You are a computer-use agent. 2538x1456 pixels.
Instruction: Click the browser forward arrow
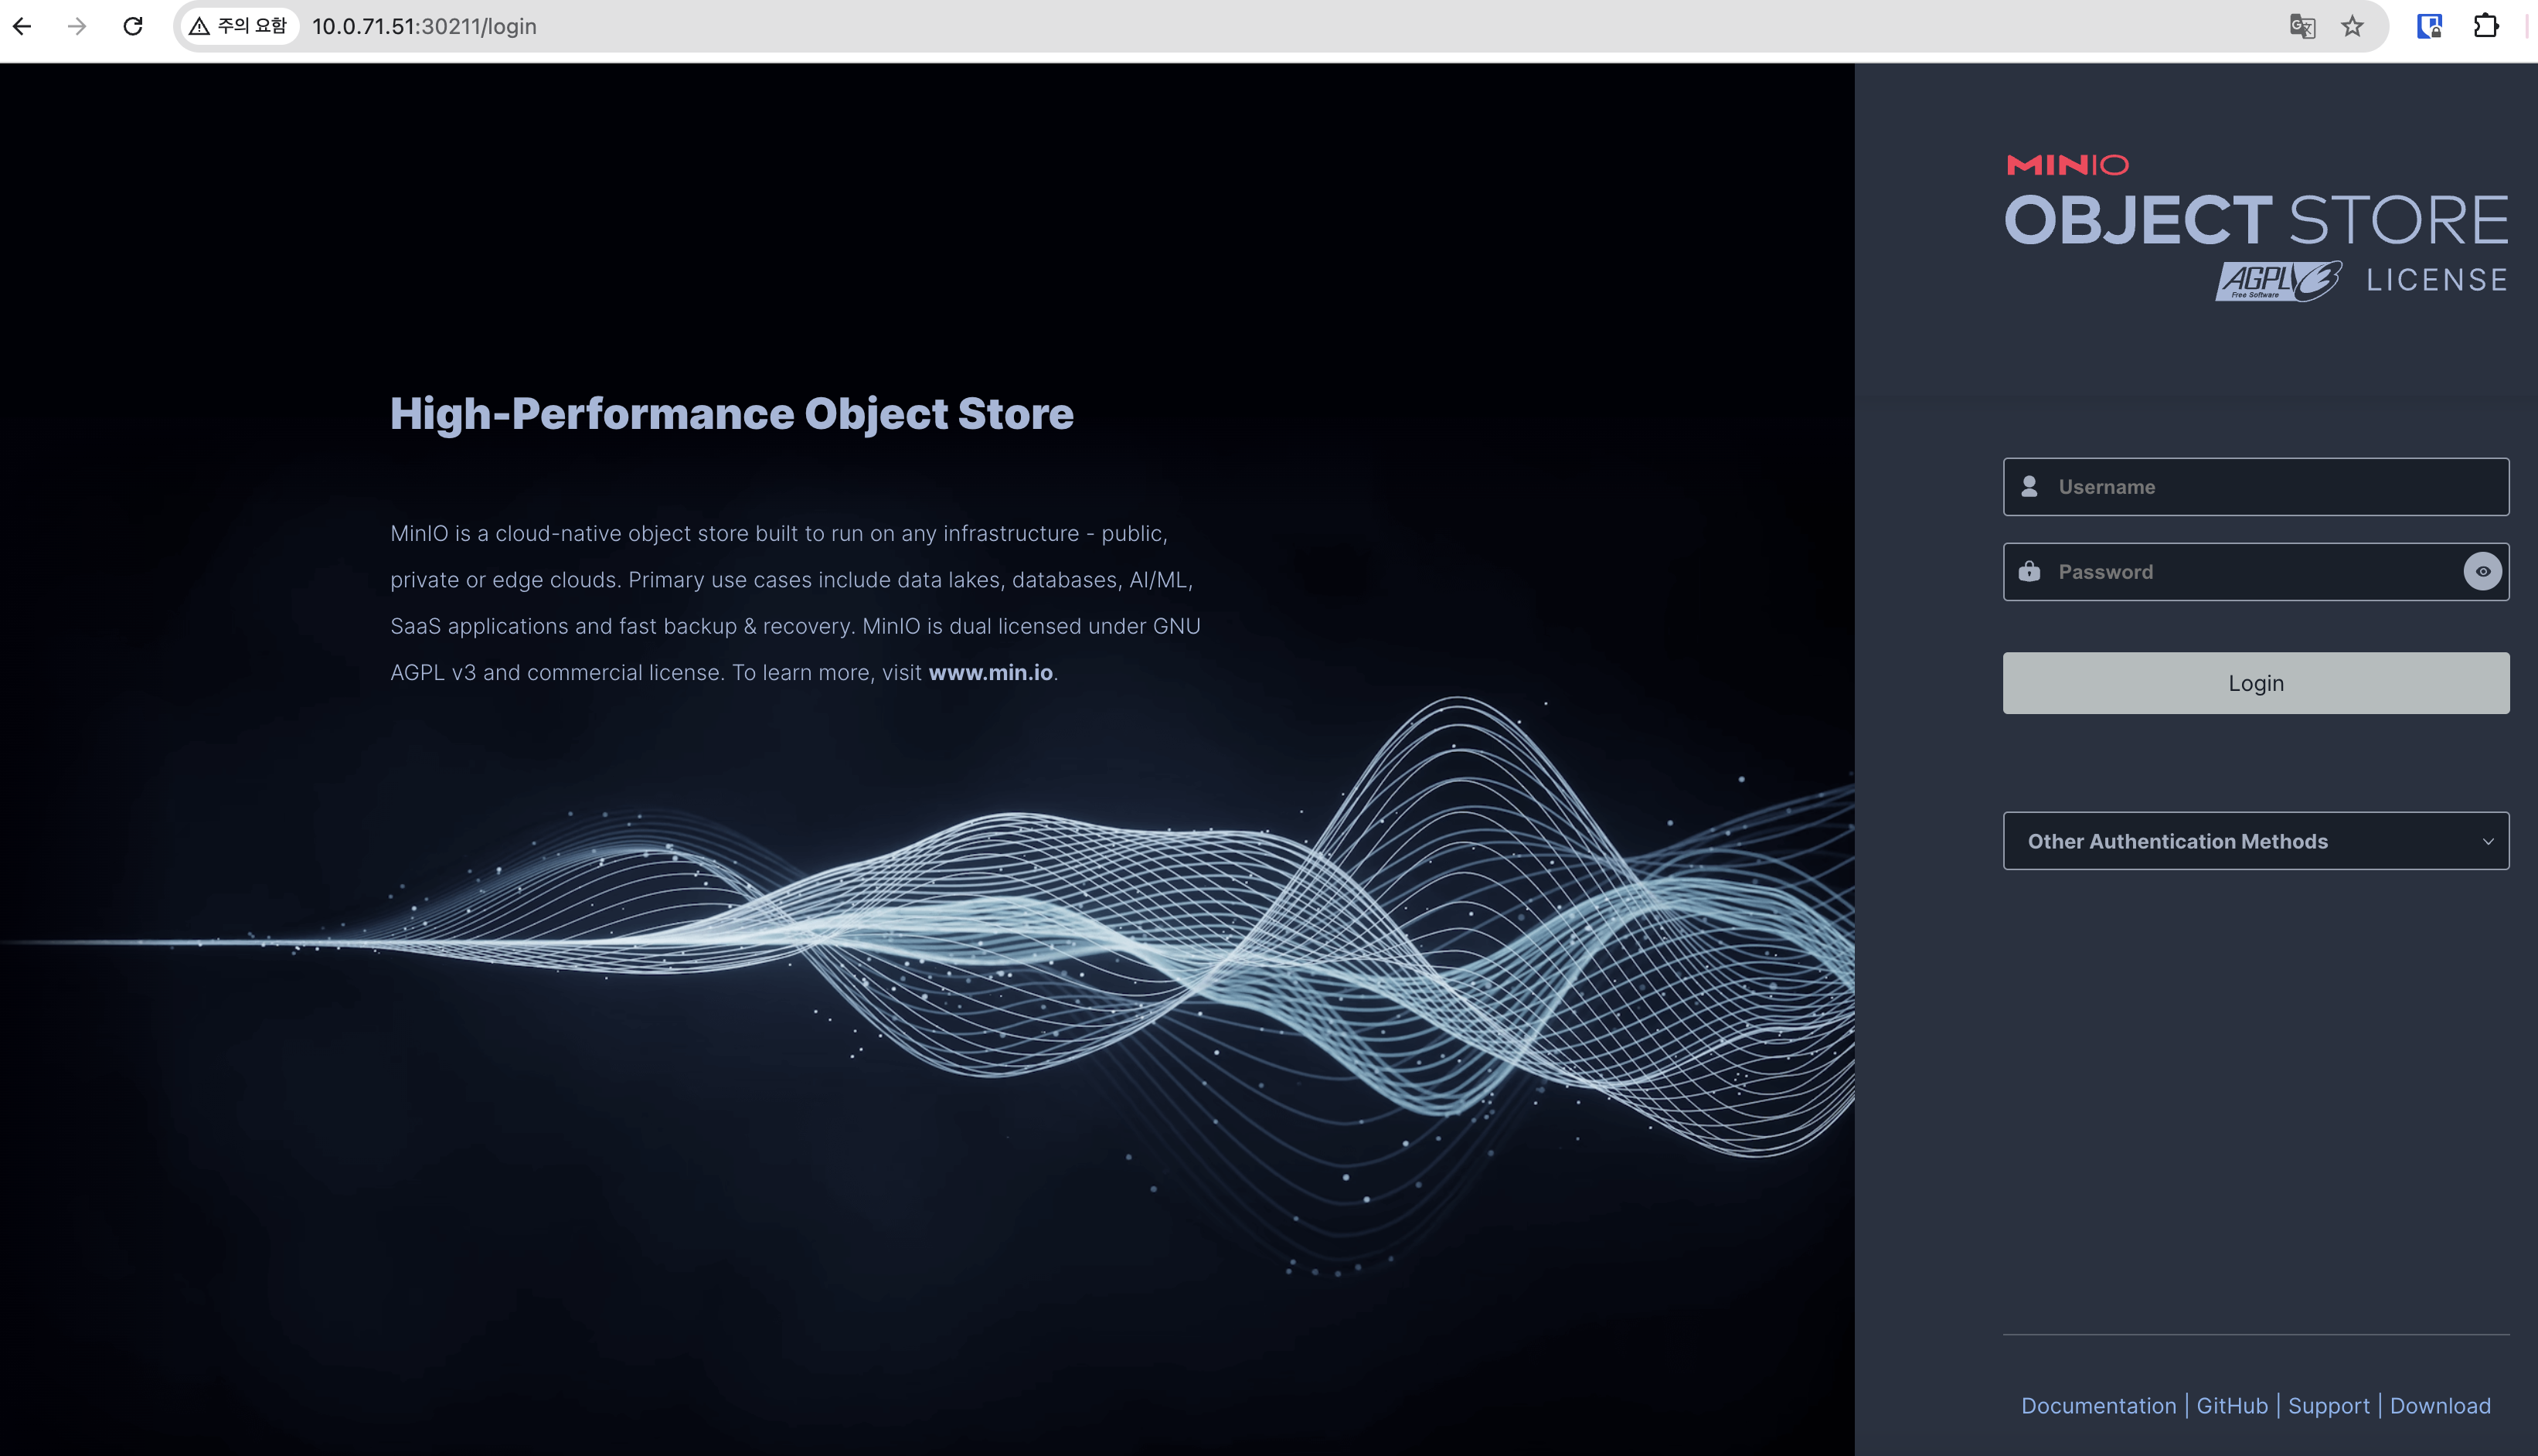[77, 26]
